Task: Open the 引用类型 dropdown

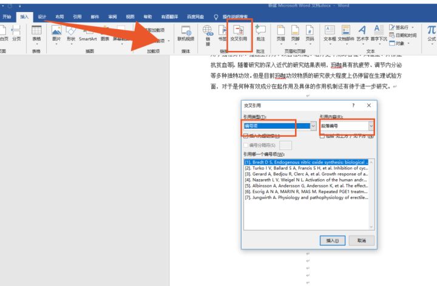Action: pos(313,126)
